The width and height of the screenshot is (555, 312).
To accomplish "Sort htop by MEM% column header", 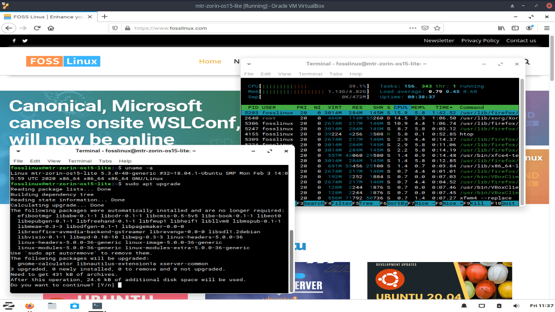I will coord(418,108).
